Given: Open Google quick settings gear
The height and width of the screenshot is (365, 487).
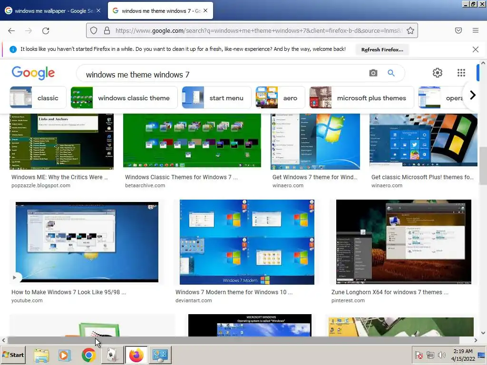Looking at the screenshot, I should tap(438, 73).
